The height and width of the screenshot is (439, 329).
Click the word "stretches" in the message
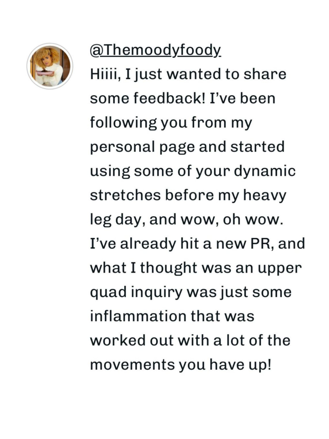(x=125, y=195)
